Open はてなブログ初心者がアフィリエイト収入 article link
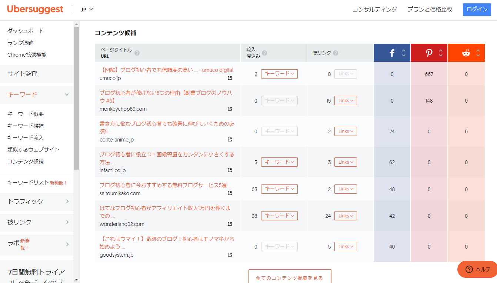The height and width of the screenshot is (283, 497). tap(165, 212)
